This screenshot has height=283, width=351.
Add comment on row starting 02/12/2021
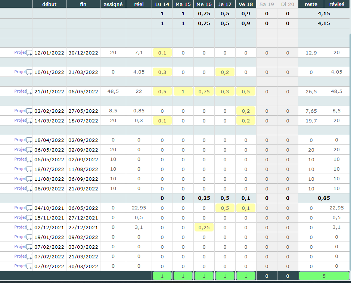[x=29, y=228]
